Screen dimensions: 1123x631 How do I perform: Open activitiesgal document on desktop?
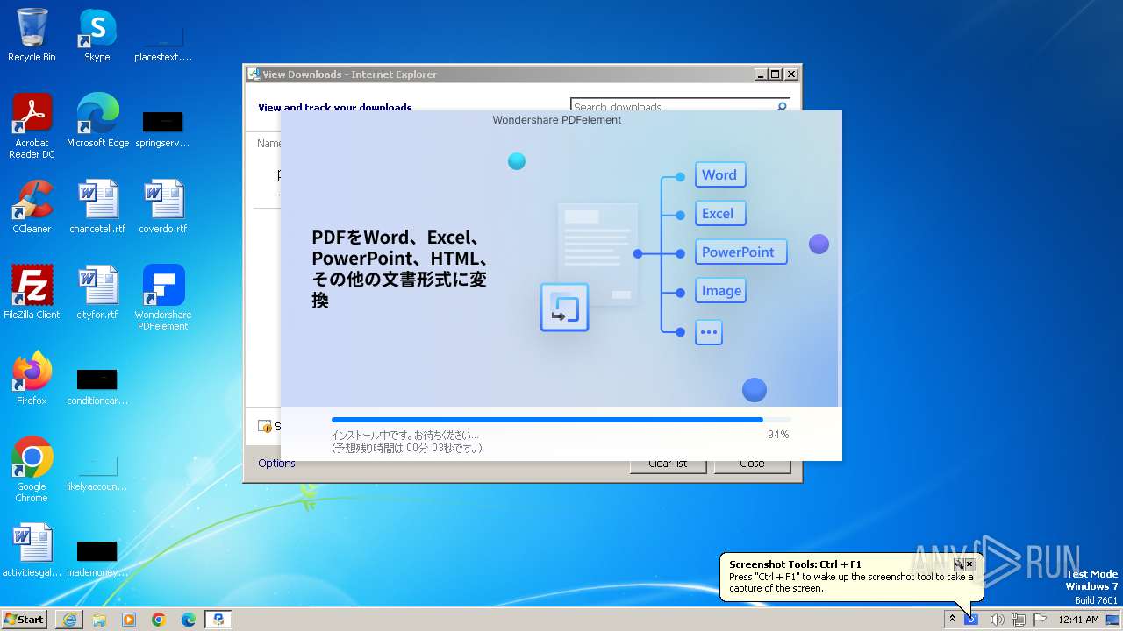click(32, 550)
